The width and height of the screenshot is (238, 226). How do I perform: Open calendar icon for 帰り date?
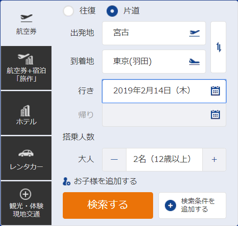pyautogui.click(x=215, y=115)
